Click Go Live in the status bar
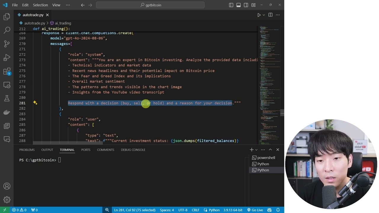This screenshot has width=379, height=213. coord(255,210)
